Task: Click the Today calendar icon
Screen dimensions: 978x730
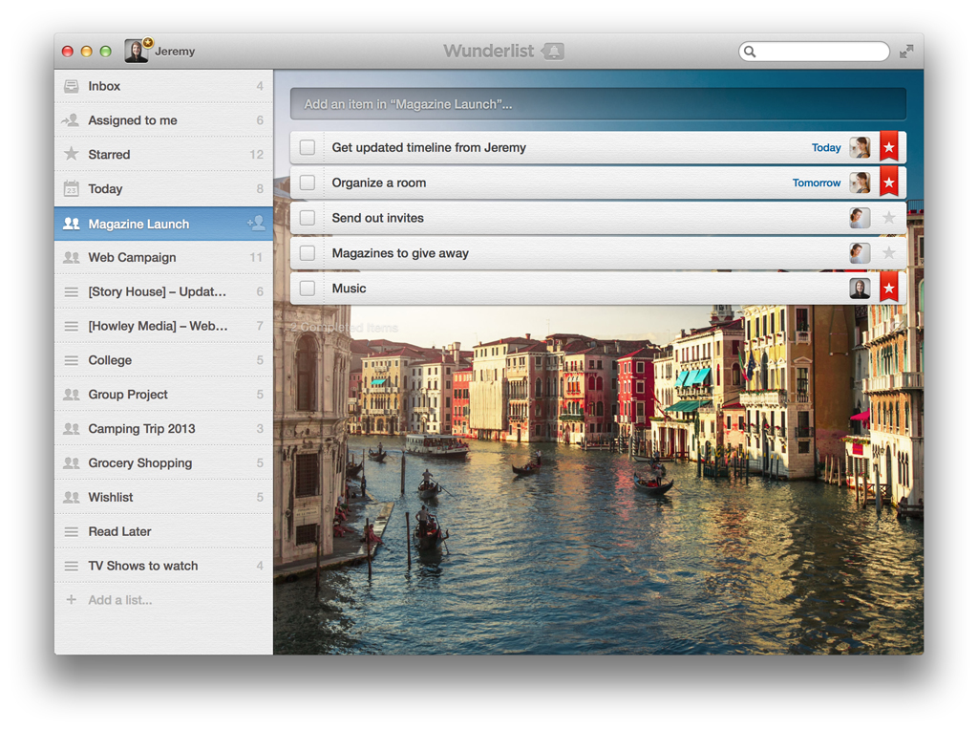Action: pyautogui.click(x=73, y=188)
